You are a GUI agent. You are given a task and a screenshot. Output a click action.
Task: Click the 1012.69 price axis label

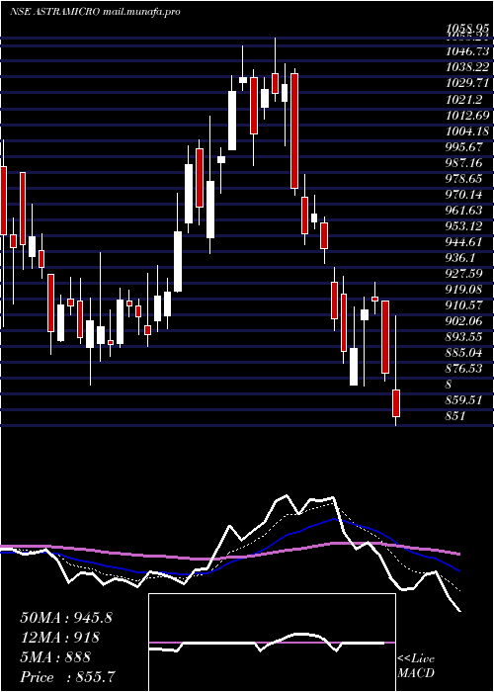pos(468,116)
